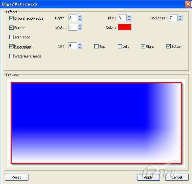Image resolution: width=192 pixels, height=184 pixels.
Task: Decrease the Depth value with down arrow
Action: point(80,20)
